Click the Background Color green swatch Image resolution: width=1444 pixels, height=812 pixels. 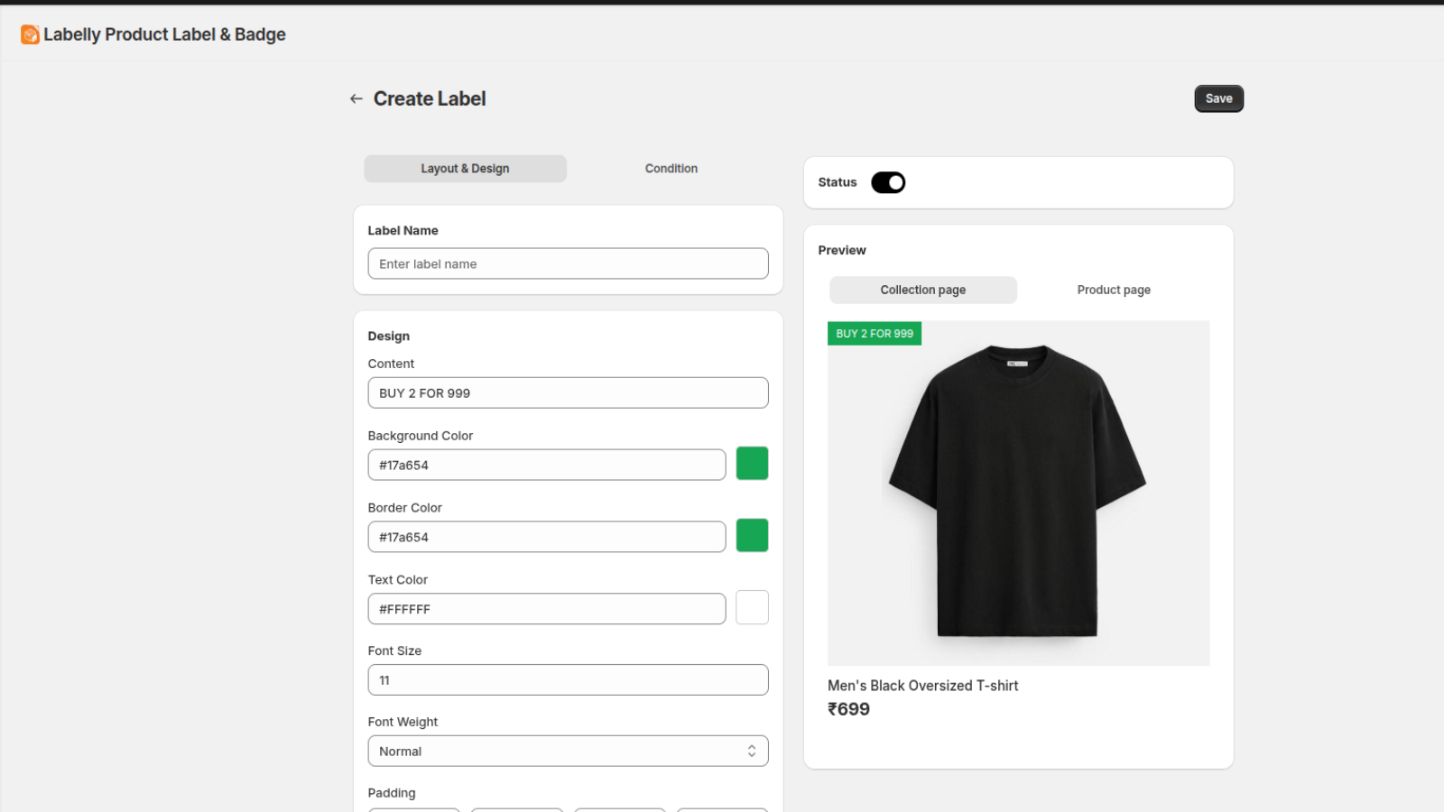coord(752,463)
